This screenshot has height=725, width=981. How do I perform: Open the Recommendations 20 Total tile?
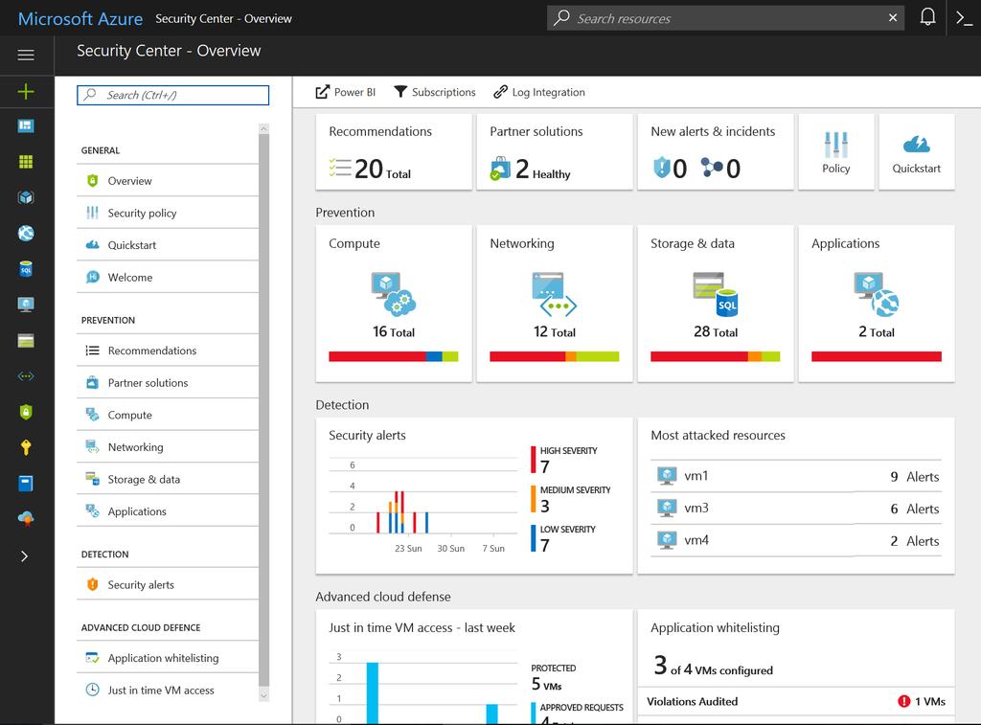394,152
